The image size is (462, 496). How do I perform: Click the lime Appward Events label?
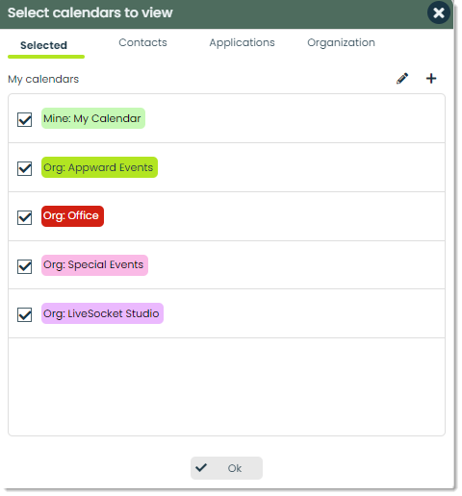[x=99, y=167]
